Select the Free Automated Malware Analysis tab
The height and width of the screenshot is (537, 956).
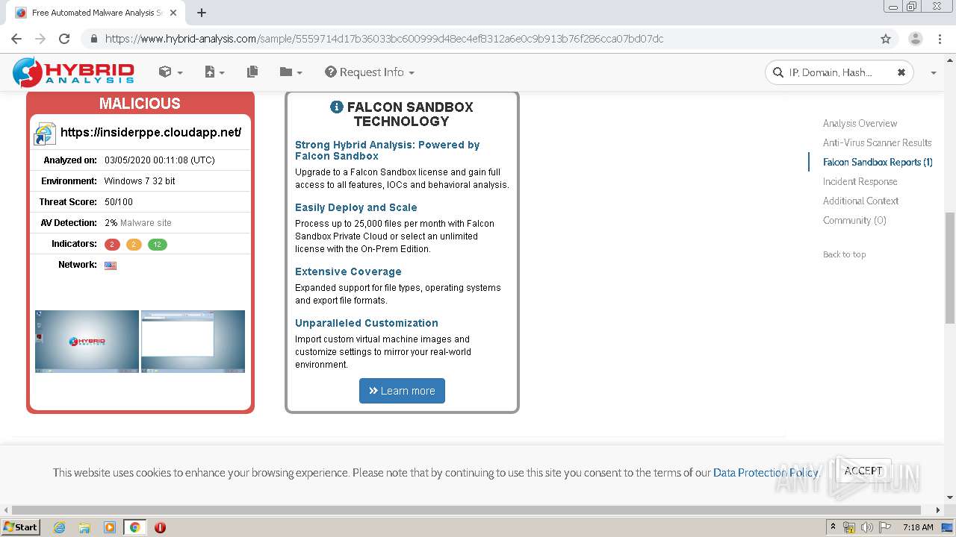click(96, 13)
